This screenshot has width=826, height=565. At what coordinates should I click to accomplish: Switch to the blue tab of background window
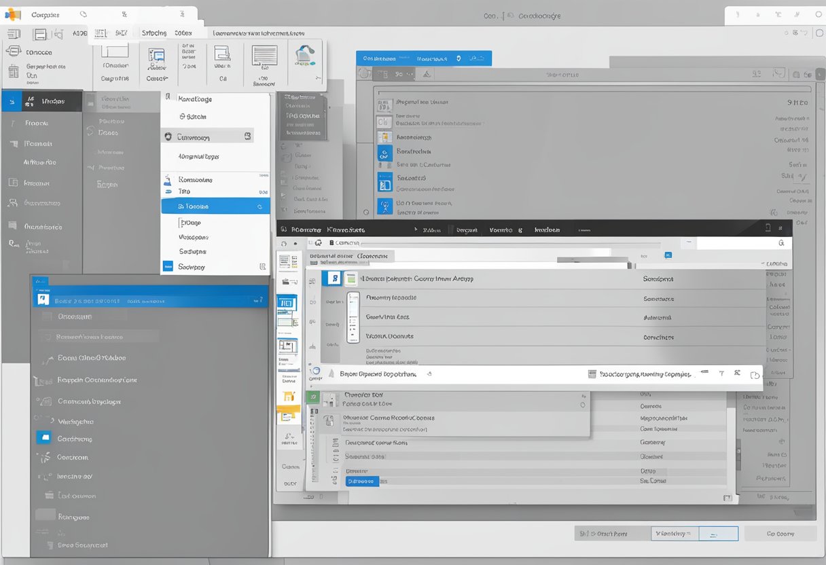click(x=424, y=58)
